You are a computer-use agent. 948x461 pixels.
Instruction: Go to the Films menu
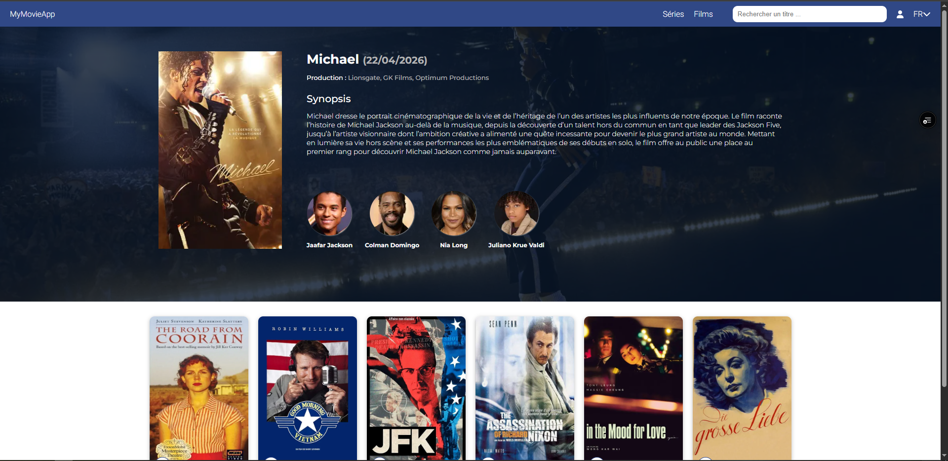click(x=703, y=14)
